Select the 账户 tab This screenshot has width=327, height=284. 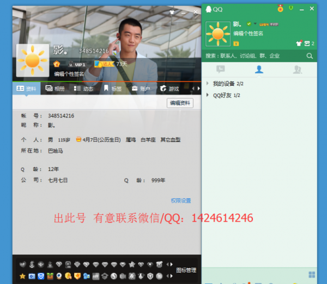point(141,88)
